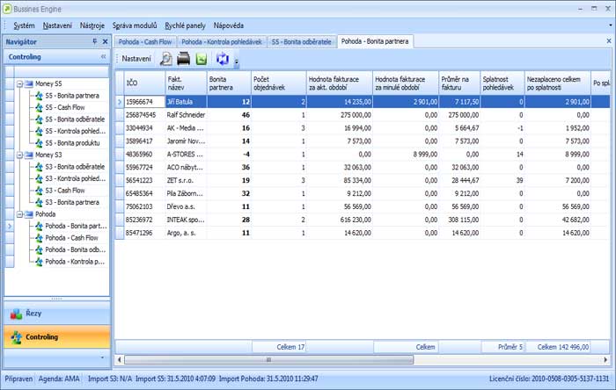616x390 pixels.
Task: Collapse the Money S3 tree node
Action: 18,155
